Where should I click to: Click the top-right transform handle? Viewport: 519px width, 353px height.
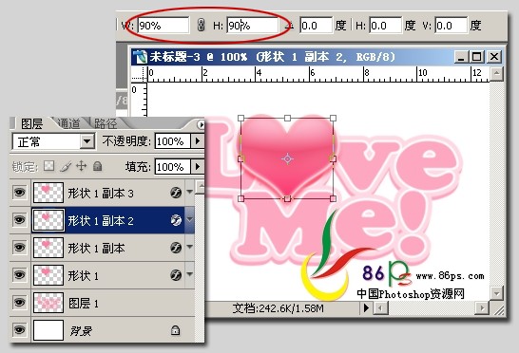click(x=334, y=118)
